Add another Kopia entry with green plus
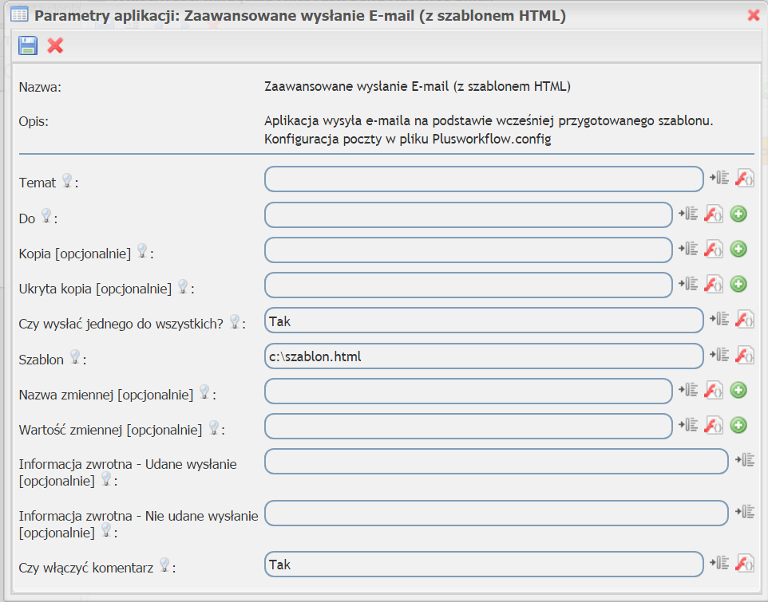 tap(738, 249)
